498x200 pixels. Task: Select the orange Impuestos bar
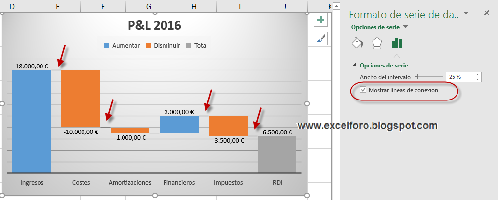pyautogui.click(x=228, y=126)
